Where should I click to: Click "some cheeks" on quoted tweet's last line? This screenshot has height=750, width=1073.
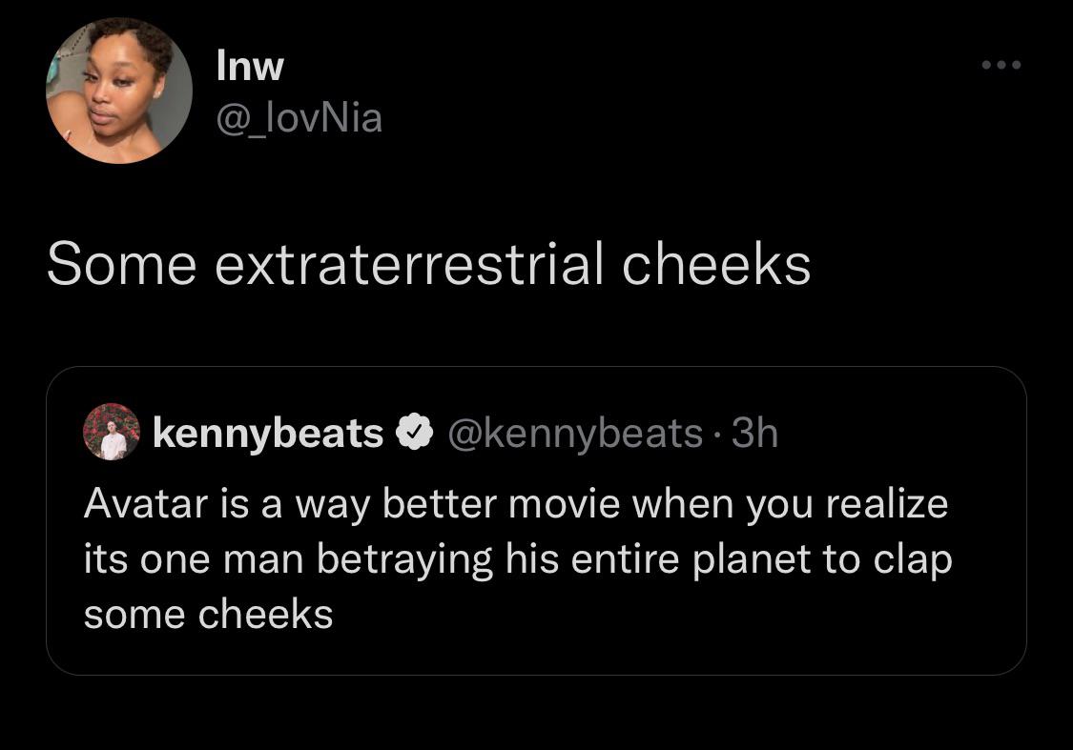click(208, 614)
